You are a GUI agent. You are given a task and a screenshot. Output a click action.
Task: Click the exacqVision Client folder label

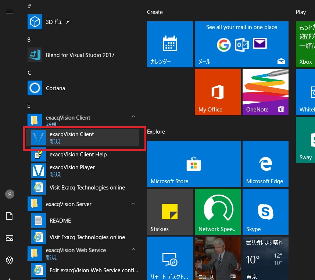[x=68, y=118]
